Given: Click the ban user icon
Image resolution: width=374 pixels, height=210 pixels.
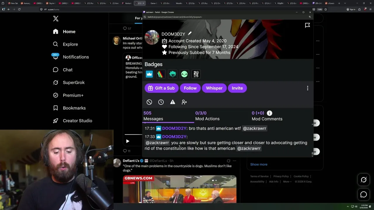Looking at the screenshot, I should click(x=149, y=102).
